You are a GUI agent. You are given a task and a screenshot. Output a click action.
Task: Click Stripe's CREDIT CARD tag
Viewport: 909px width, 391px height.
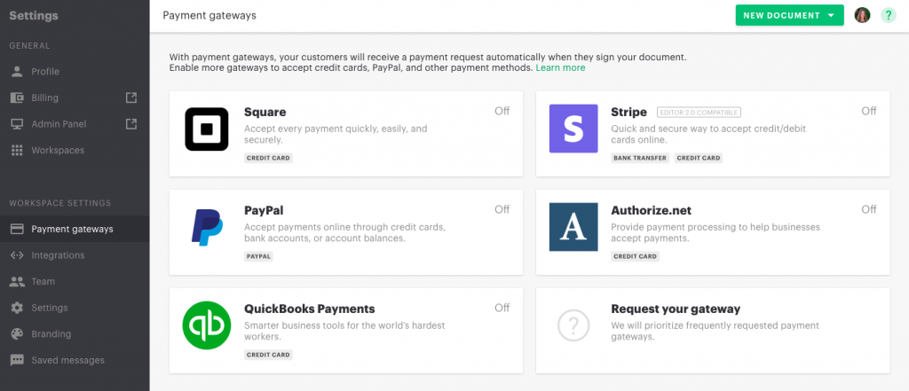coord(699,158)
